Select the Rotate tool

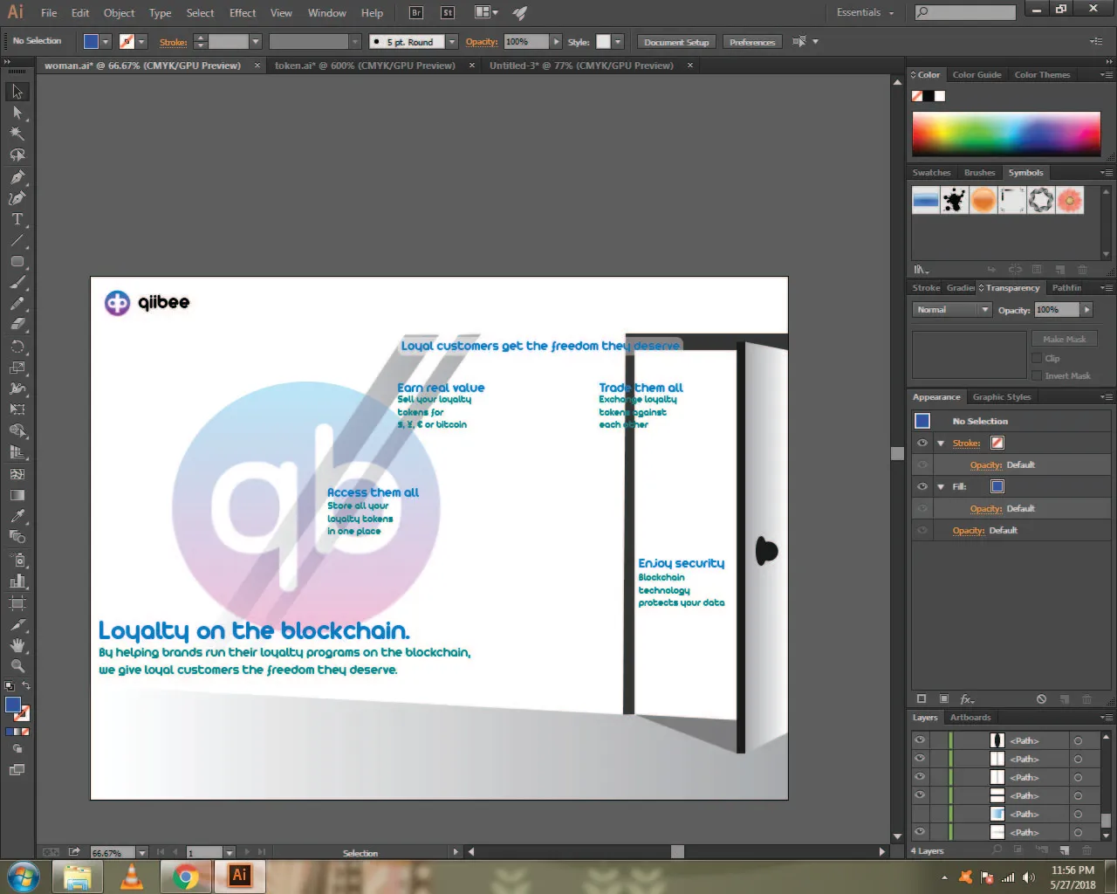[17, 347]
